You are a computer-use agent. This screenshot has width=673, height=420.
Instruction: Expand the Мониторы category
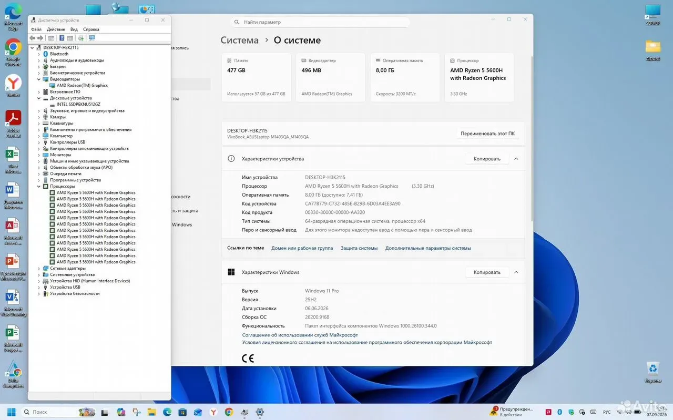point(38,155)
